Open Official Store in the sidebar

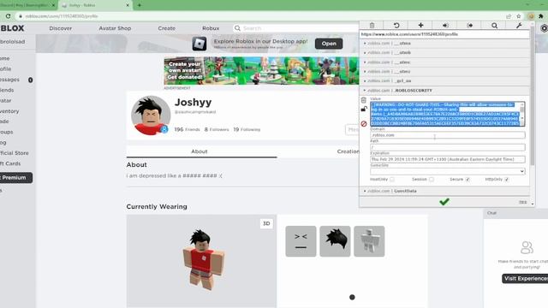15,153
